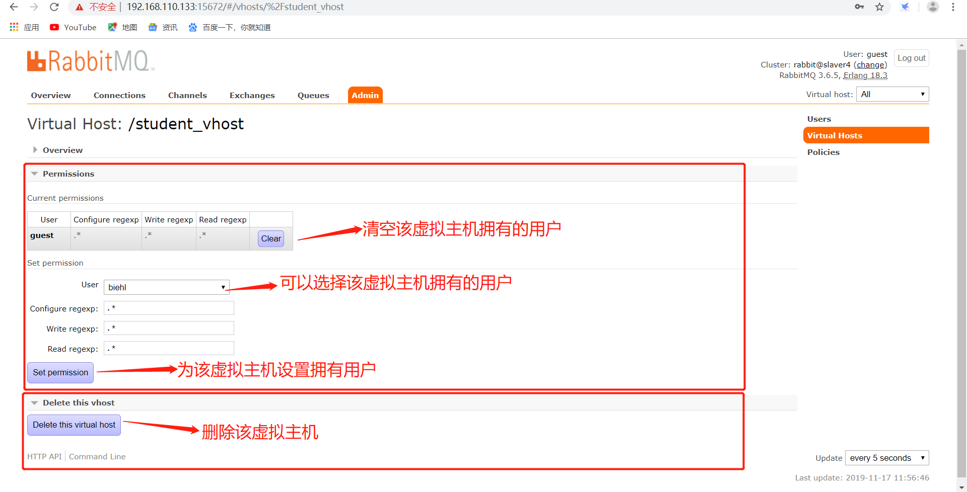Open the 地图 bookmark
967x492 pixels.
click(122, 27)
